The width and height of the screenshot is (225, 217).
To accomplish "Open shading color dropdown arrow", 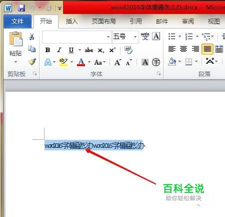I will pos(180,62).
